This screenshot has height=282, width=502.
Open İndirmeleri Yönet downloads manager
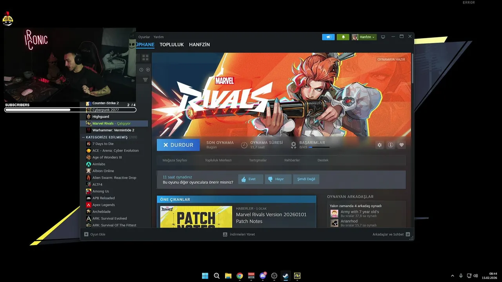click(x=239, y=234)
